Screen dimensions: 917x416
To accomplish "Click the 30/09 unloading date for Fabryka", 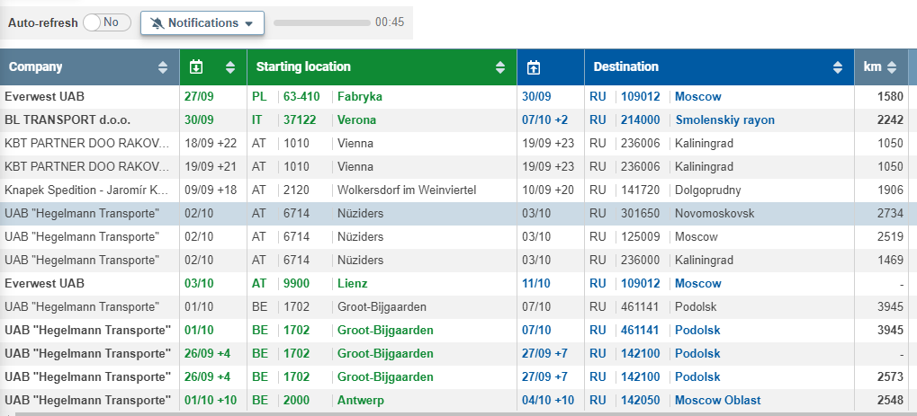I will pos(536,96).
